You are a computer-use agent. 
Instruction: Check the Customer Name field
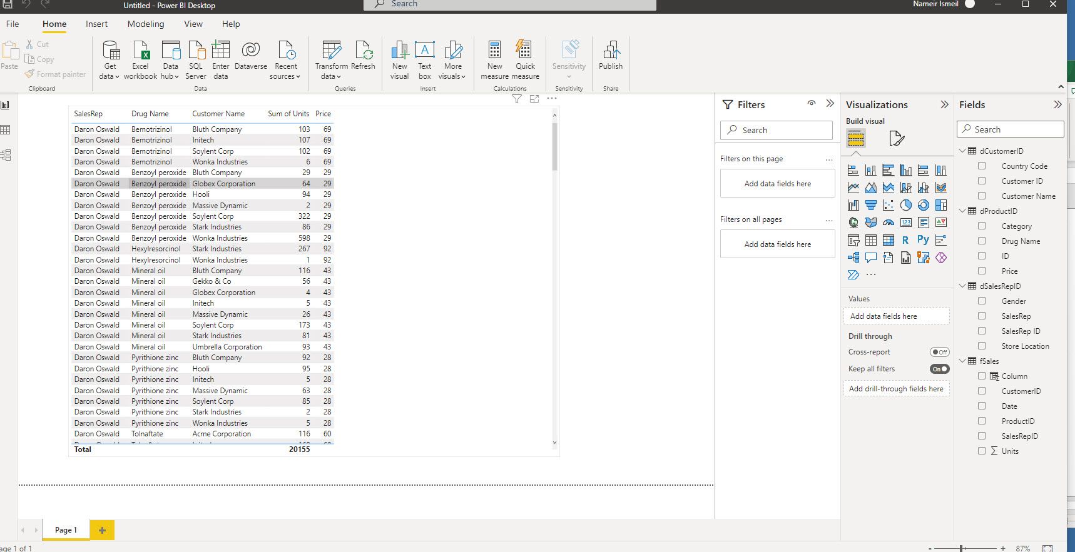982,196
